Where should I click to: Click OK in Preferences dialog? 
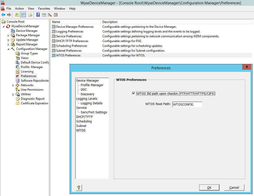(209, 188)
